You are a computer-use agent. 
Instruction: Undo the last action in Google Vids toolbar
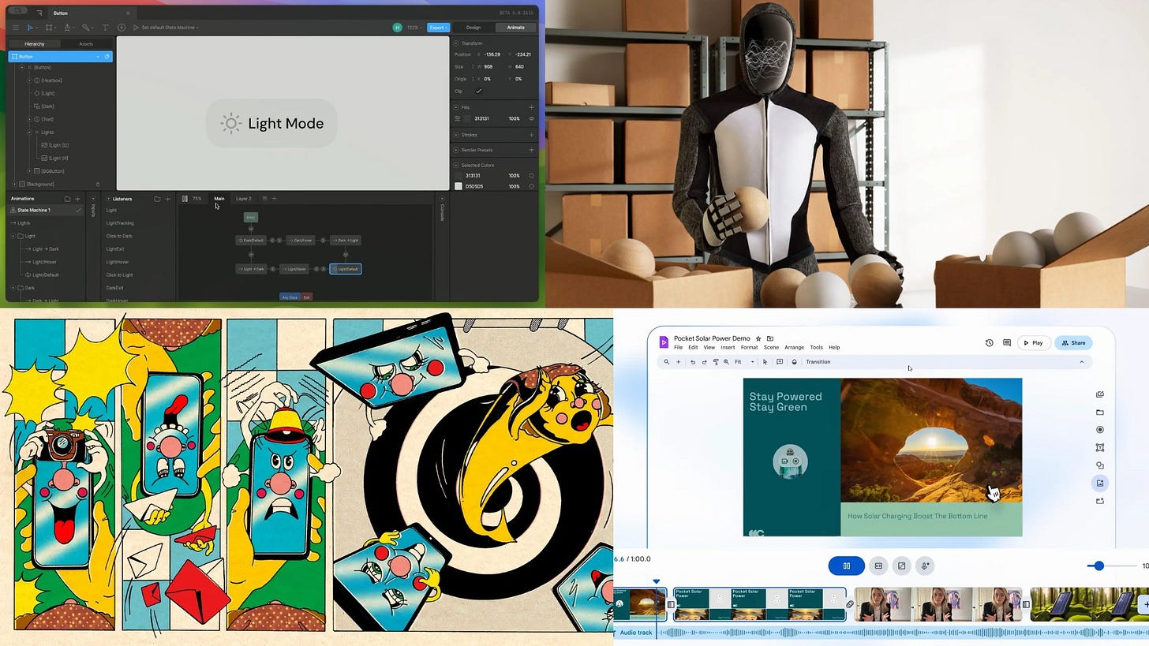(x=693, y=362)
